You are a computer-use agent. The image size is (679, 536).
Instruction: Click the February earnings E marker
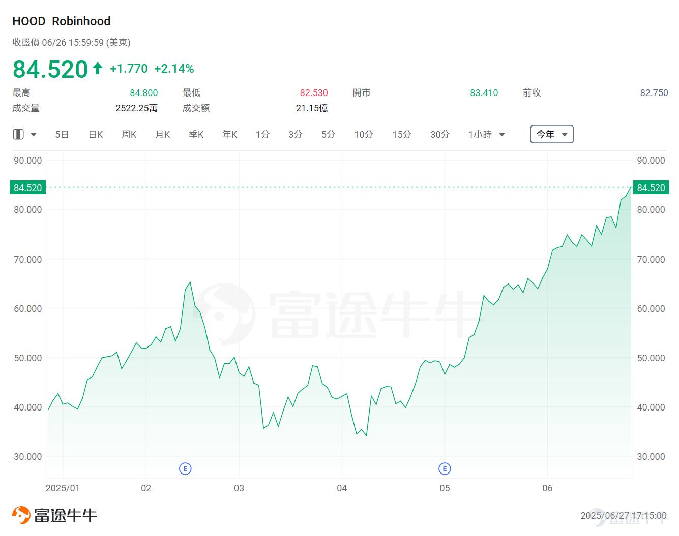(x=185, y=468)
